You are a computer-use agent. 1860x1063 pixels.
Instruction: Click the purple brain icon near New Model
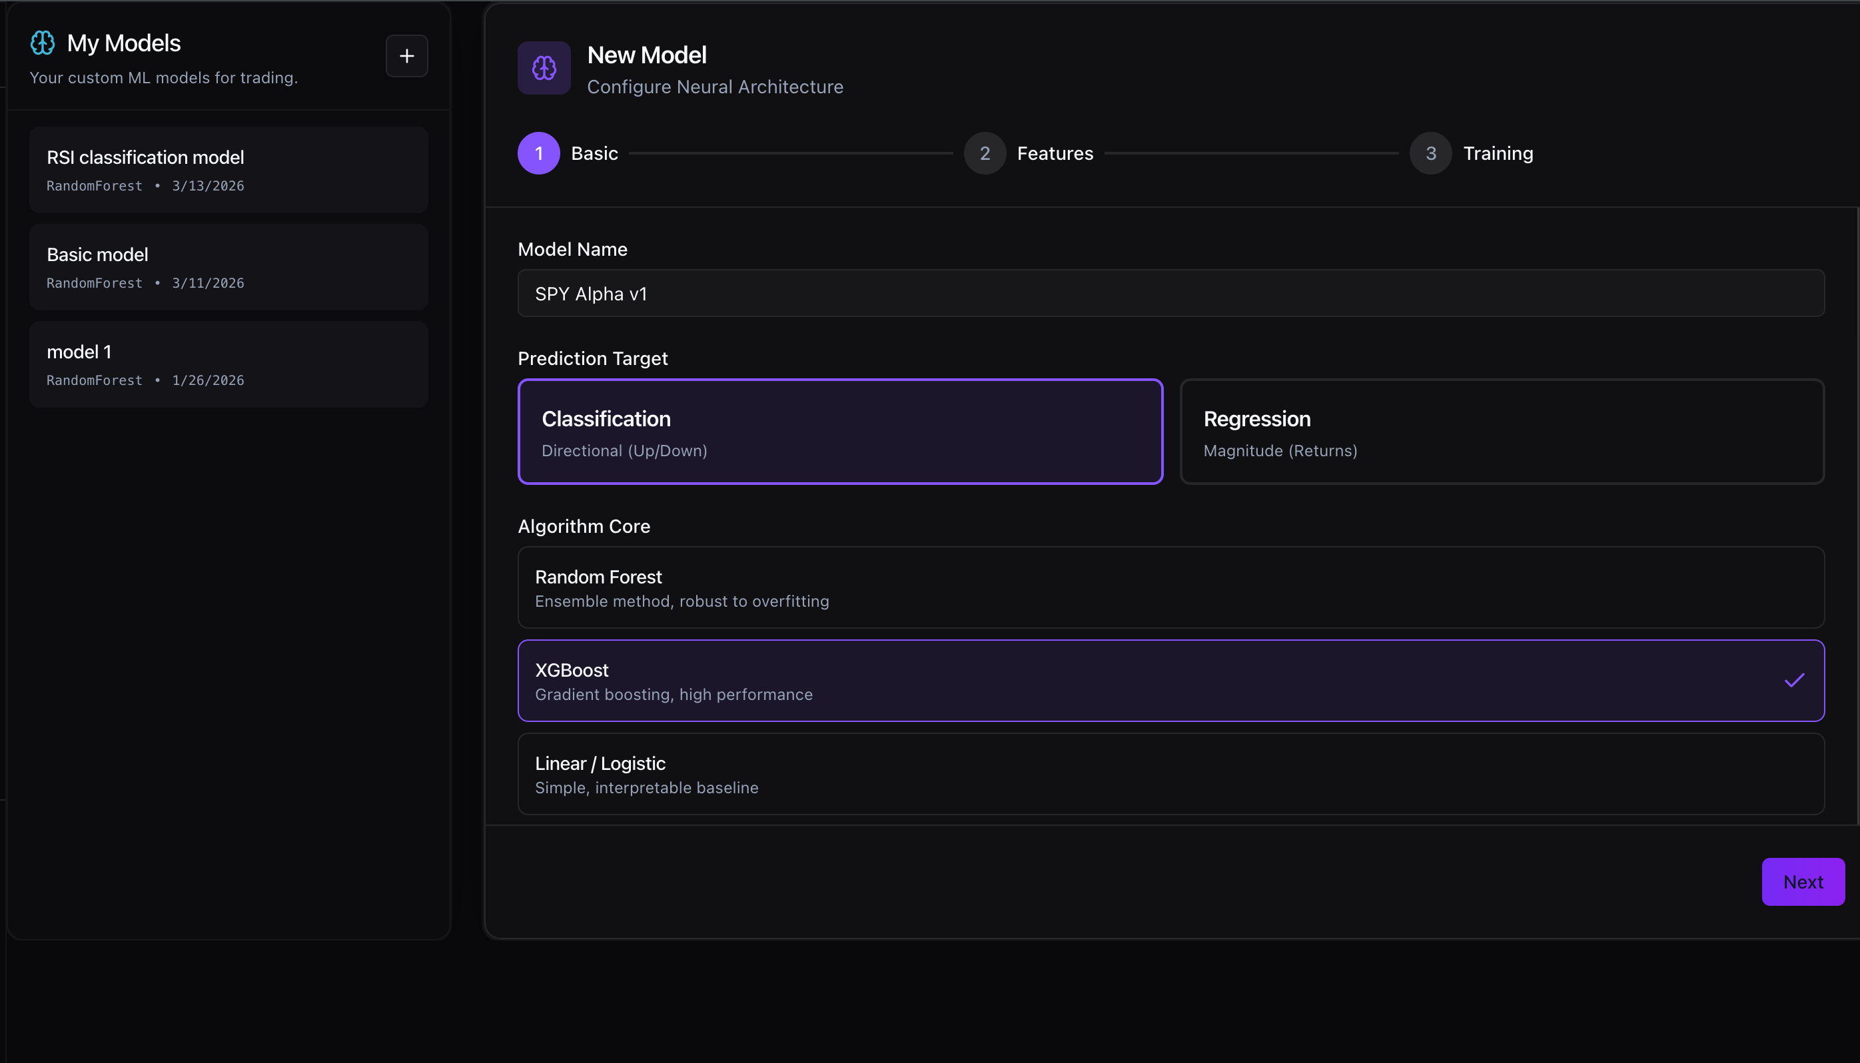pyautogui.click(x=544, y=68)
